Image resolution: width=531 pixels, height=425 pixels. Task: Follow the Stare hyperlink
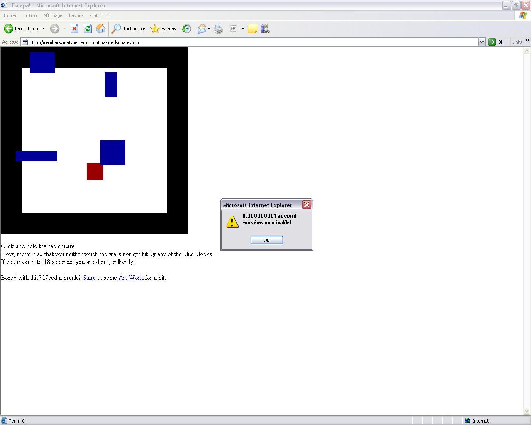89,278
